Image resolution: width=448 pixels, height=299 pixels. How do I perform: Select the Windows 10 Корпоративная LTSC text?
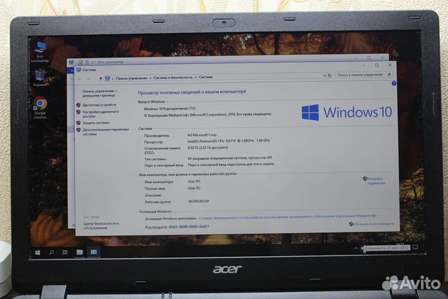(x=170, y=109)
